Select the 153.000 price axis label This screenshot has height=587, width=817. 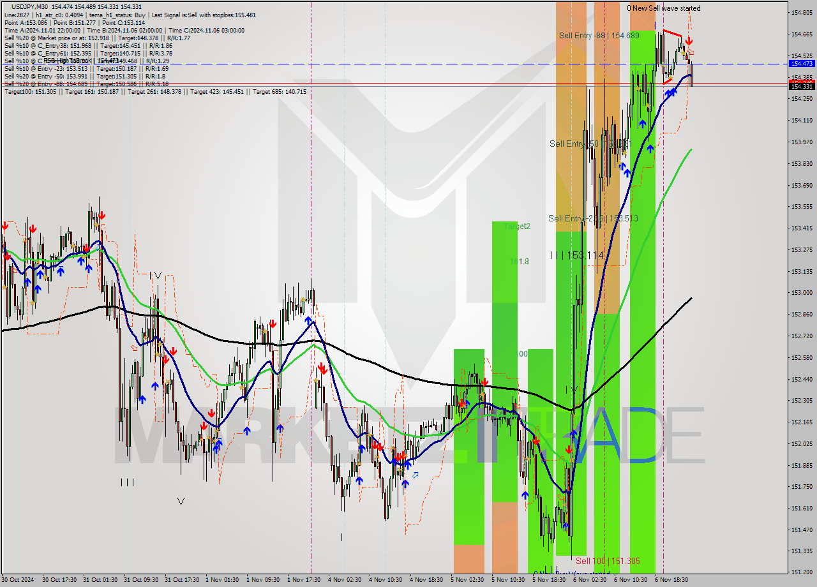pyautogui.click(x=802, y=293)
